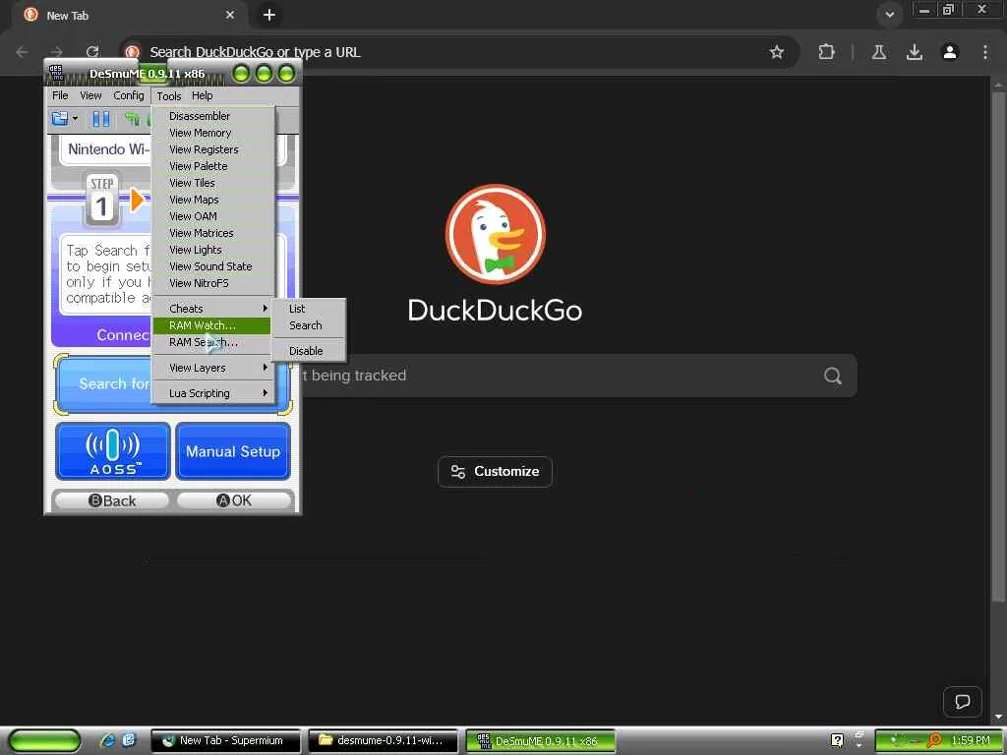Click the green Start button
Screen dimensions: 1007x755
(45, 741)
